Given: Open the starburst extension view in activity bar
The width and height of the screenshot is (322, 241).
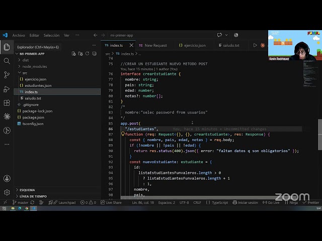Looking at the screenshot, I should (7, 116).
